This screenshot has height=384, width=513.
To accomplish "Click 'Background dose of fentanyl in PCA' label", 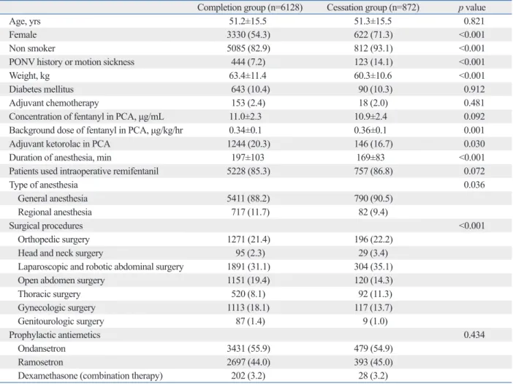I will [96, 131].
